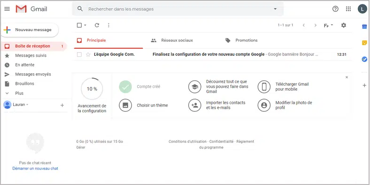Tick the checkbox of the Google message
Screen dimensions: 370x185
point(79,54)
